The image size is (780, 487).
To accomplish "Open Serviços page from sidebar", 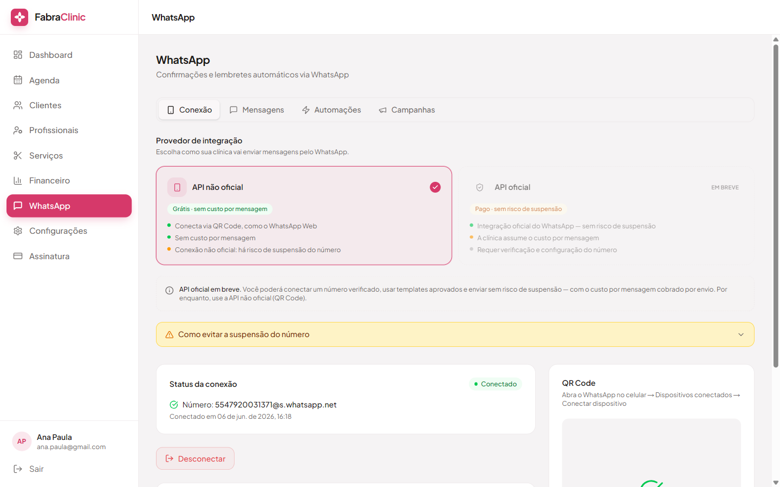I will click(x=69, y=155).
